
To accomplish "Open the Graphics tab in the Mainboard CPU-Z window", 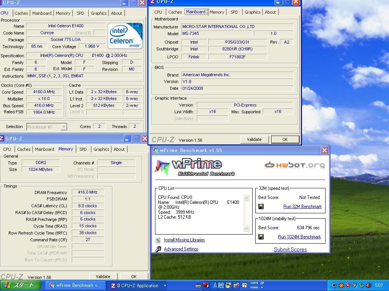I will coord(252,12).
